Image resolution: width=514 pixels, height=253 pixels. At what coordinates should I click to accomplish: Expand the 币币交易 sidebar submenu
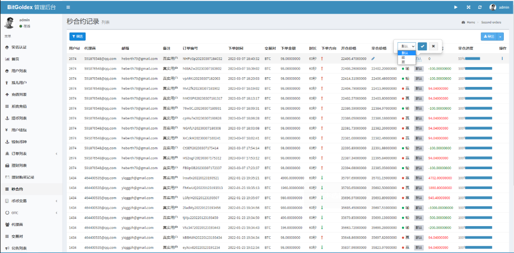click(31, 201)
